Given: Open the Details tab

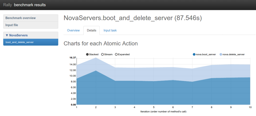Looking at the screenshot, I should pos(91,31).
